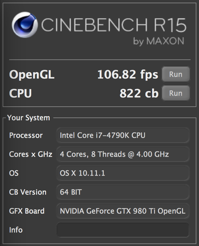Run the OpenGL benchmark
Screen dimensions: 199x246
[176, 74]
